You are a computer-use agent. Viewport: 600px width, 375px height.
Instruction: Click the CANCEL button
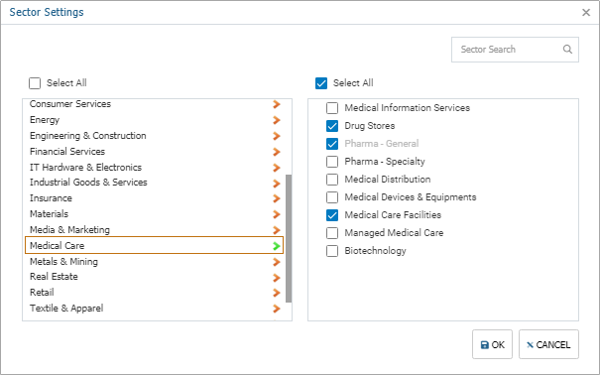[x=548, y=344]
